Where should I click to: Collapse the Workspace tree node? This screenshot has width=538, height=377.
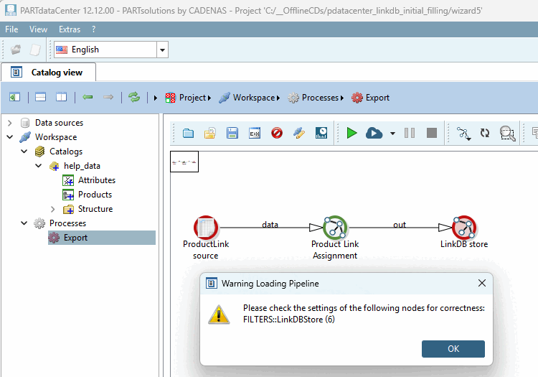(x=9, y=137)
